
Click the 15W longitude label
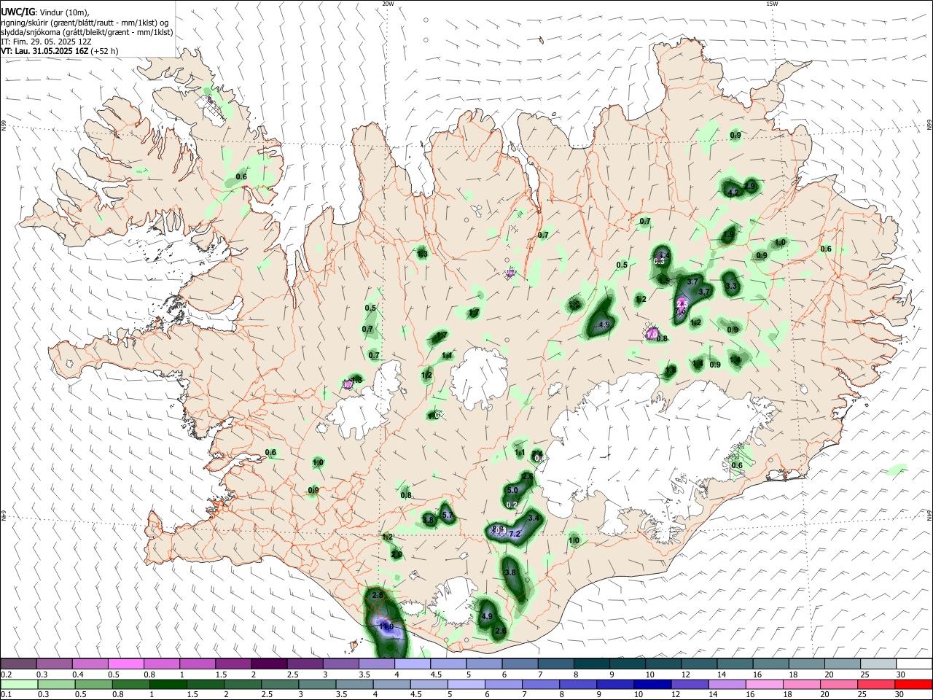pos(771,4)
